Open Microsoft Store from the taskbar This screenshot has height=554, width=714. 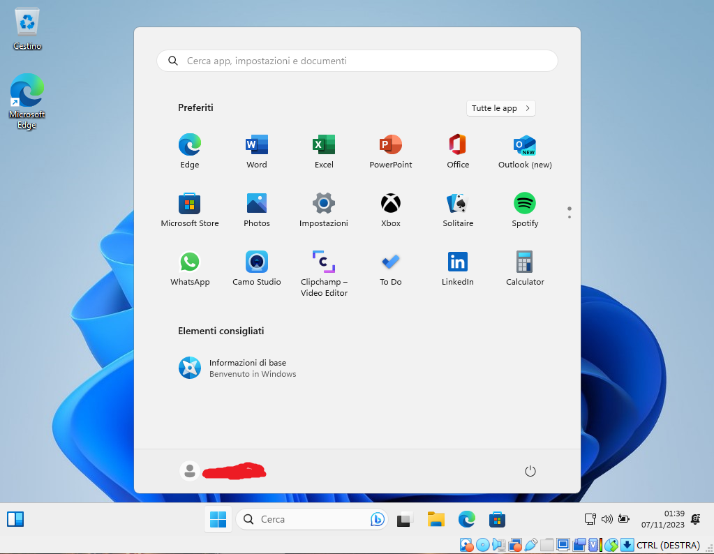(x=497, y=519)
